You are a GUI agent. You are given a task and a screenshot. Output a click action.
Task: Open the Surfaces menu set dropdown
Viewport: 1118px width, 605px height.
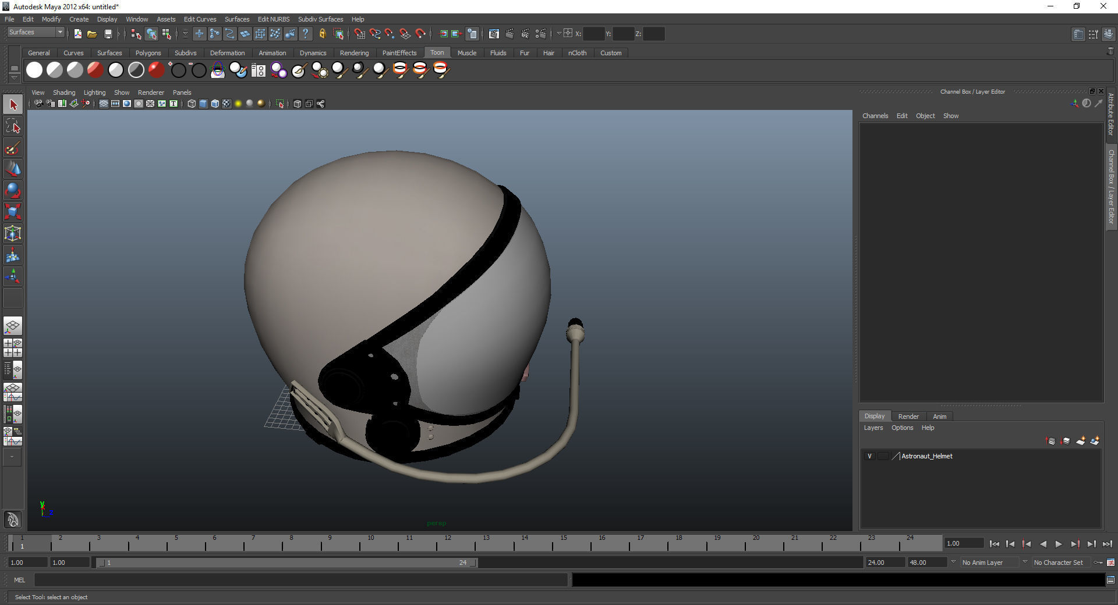[36, 33]
